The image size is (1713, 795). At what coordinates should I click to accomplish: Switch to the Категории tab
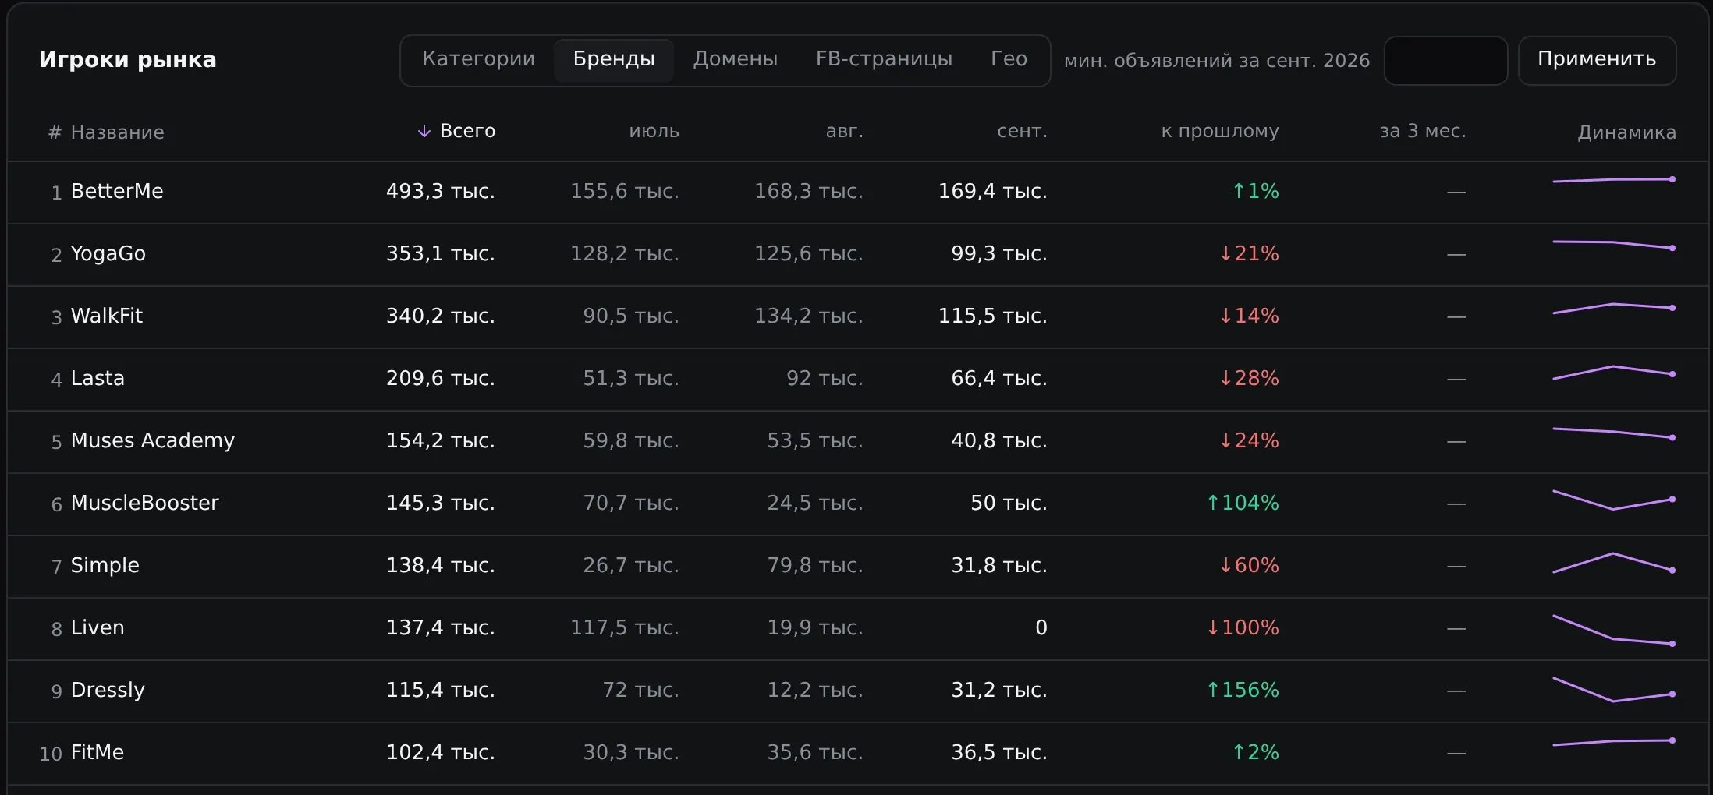[x=478, y=59]
